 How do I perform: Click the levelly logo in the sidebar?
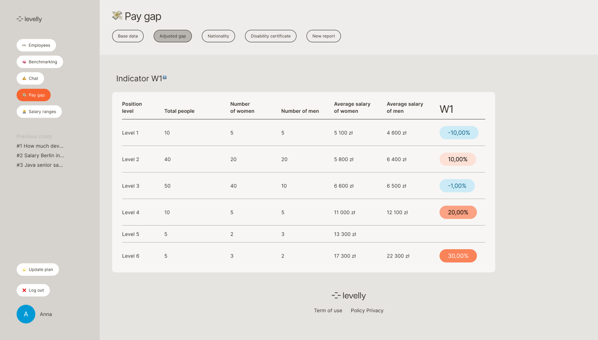[x=29, y=19]
